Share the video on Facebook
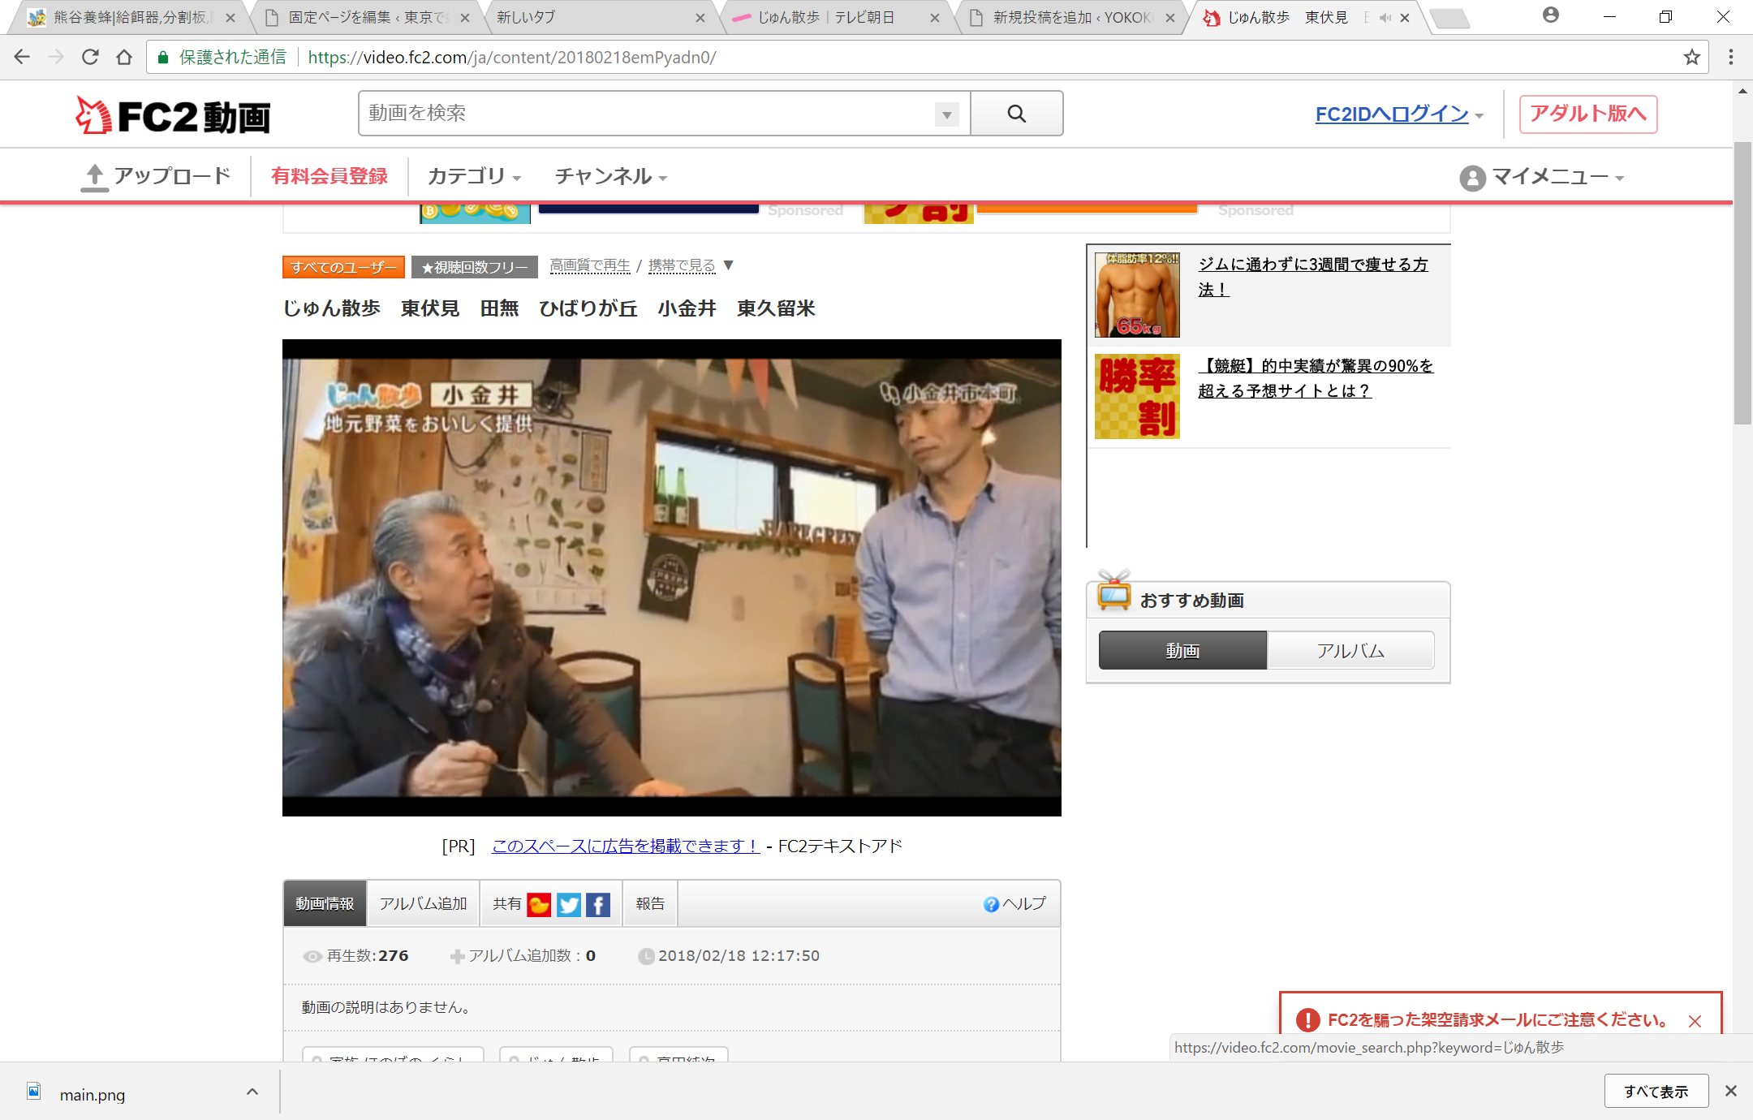The width and height of the screenshot is (1753, 1120). (x=597, y=904)
